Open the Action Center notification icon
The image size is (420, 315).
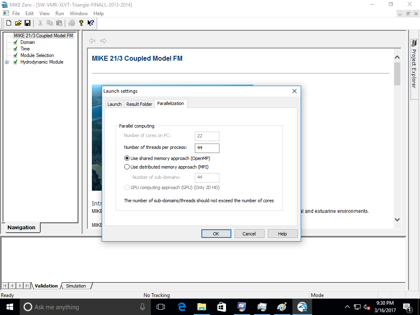click(x=408, y=307)
